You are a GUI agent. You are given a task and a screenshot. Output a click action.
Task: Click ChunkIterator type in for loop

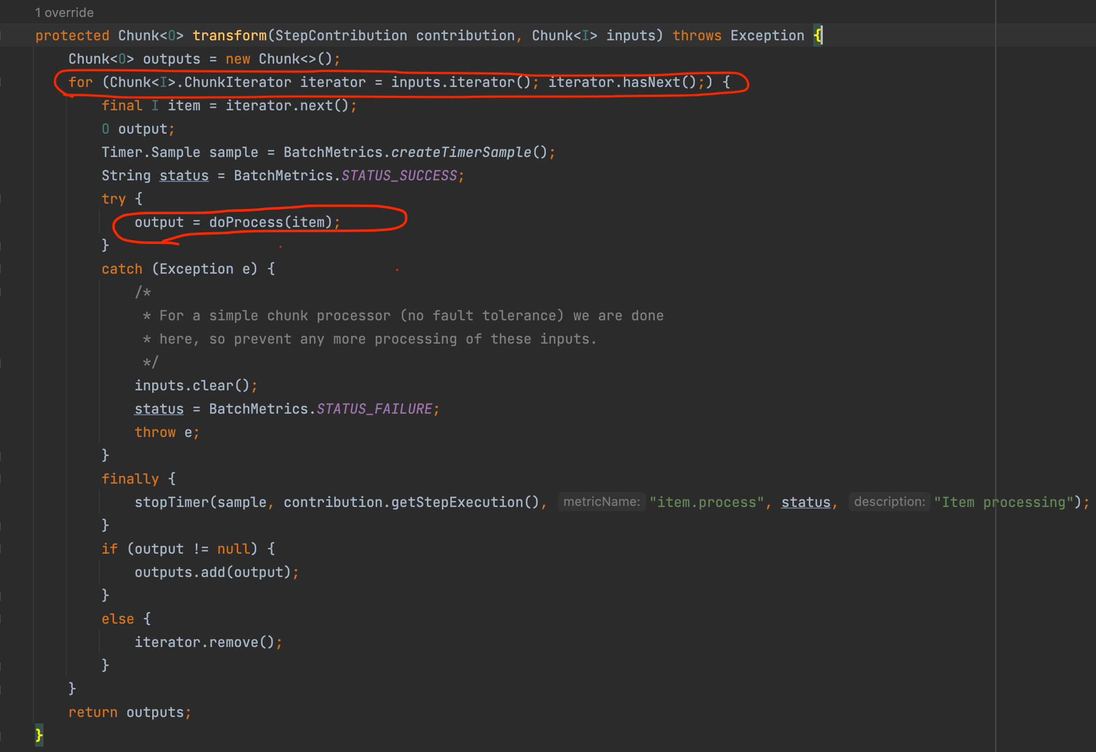238,82
